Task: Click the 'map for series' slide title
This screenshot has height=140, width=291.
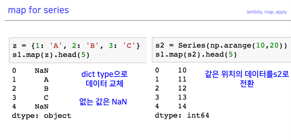Action: (x=38, y=10)
